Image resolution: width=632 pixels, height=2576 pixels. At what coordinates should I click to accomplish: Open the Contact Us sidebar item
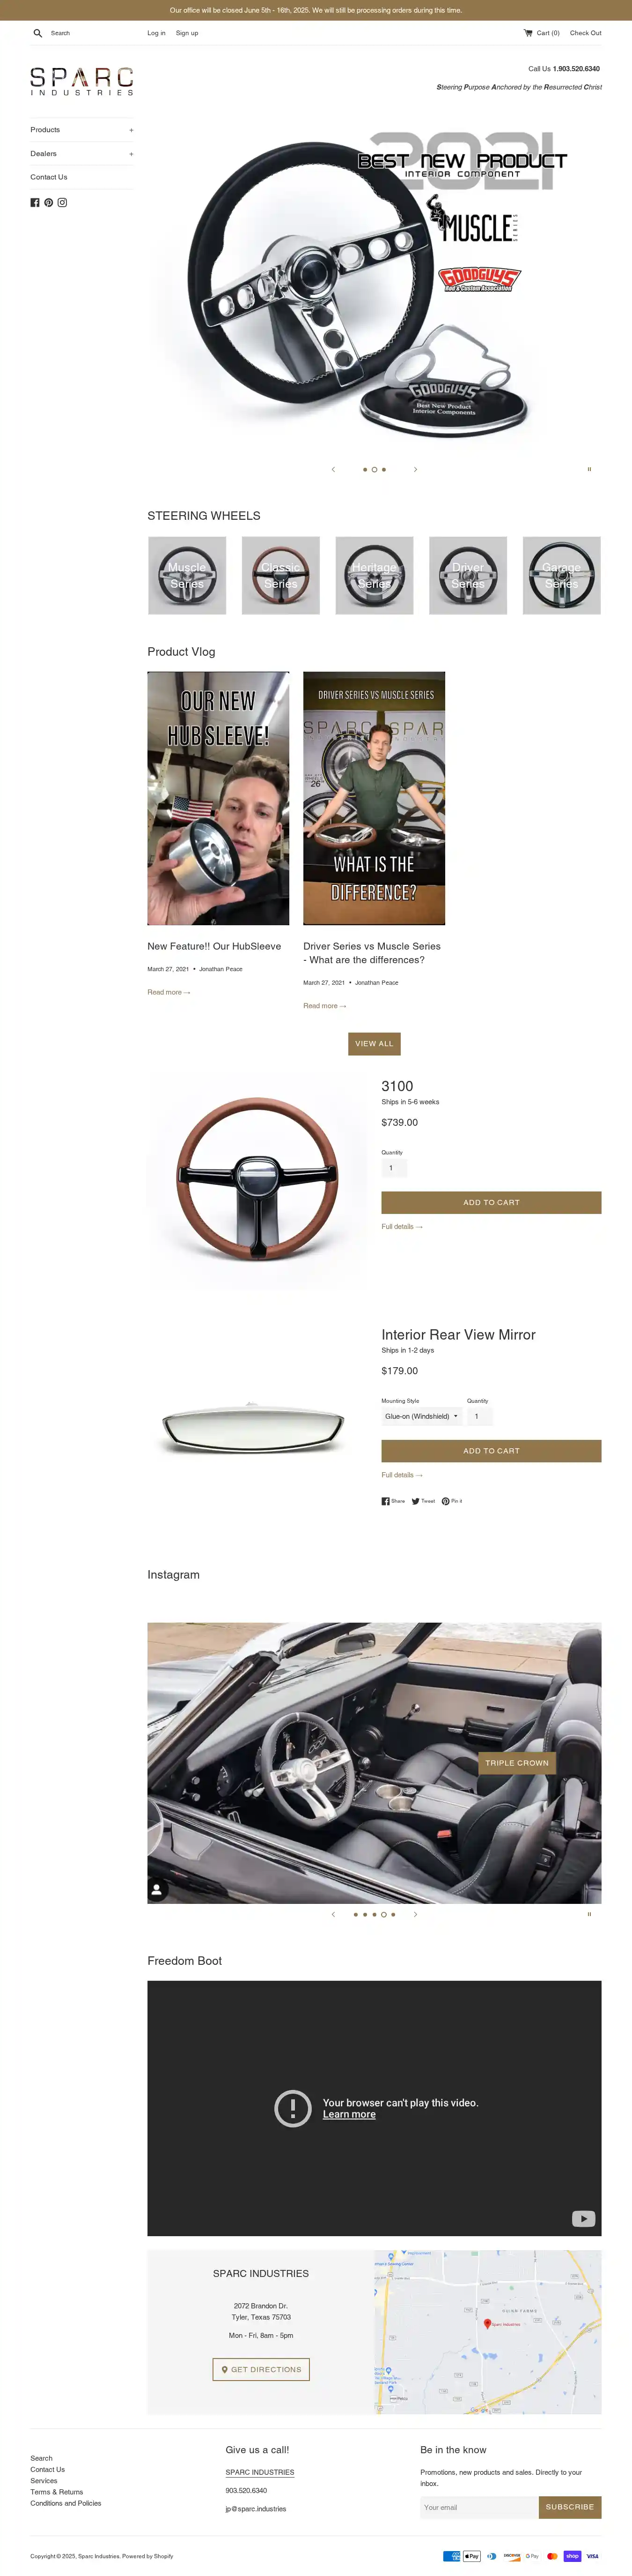49,177
